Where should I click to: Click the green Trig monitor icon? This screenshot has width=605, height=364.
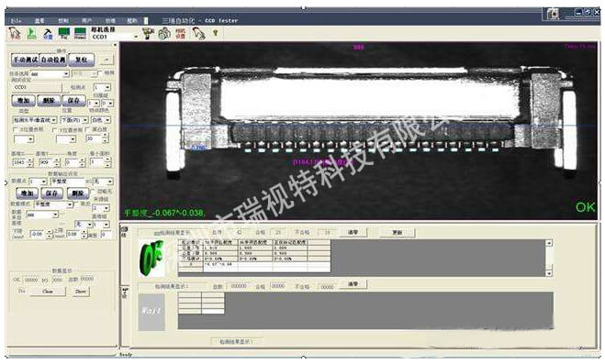pos(64,34)
